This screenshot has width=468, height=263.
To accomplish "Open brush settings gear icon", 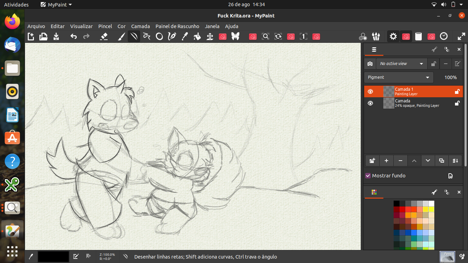I will 393,36.
